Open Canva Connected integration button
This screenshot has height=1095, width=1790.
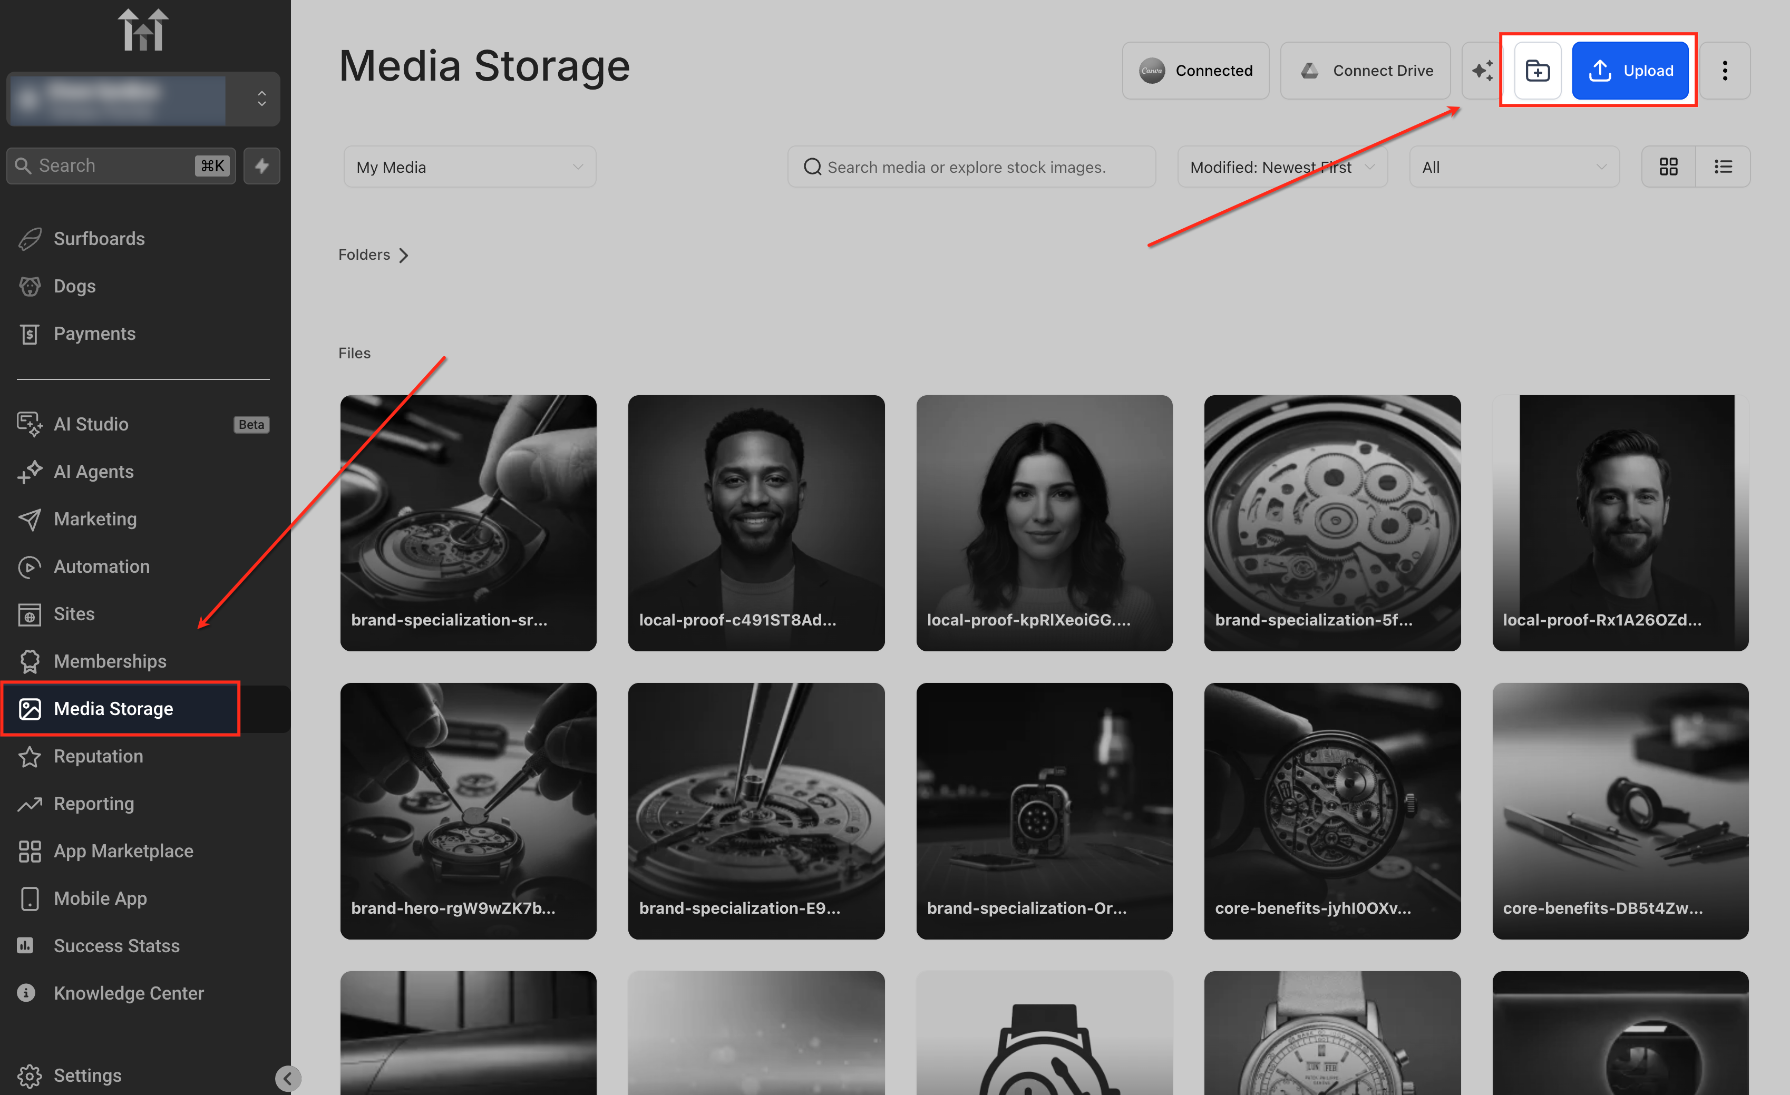click(x=1195, y=71)
